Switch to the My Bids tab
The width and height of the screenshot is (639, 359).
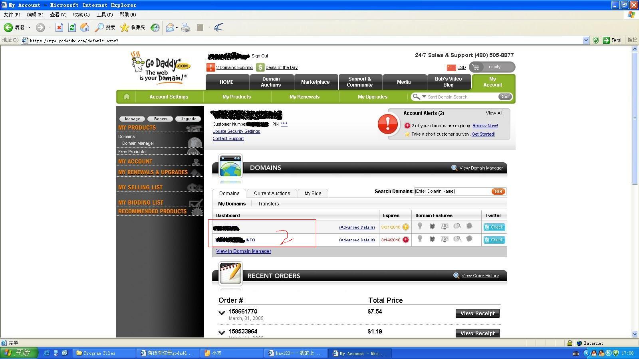point(313,193)
